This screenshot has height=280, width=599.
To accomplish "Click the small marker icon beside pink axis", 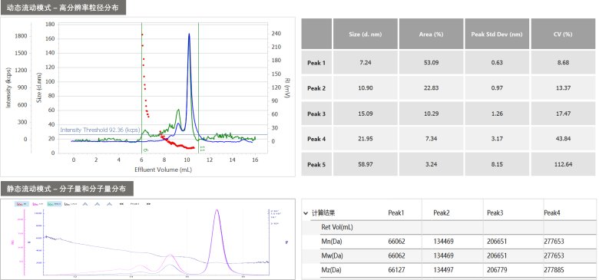I will (29, 242).
